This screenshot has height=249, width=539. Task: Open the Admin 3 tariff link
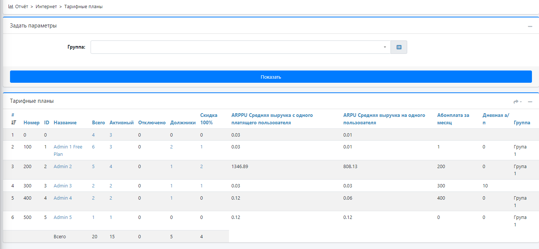[63, 186]
